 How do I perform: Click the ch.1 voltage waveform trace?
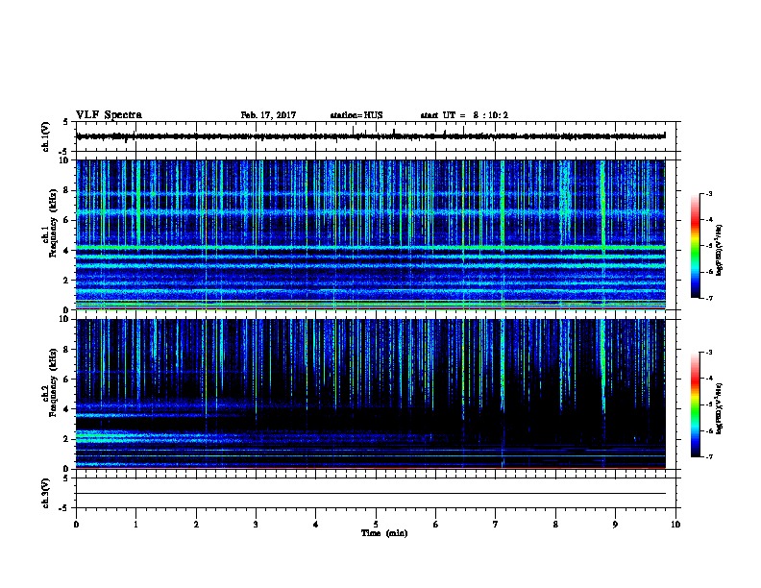click(371, 136)
